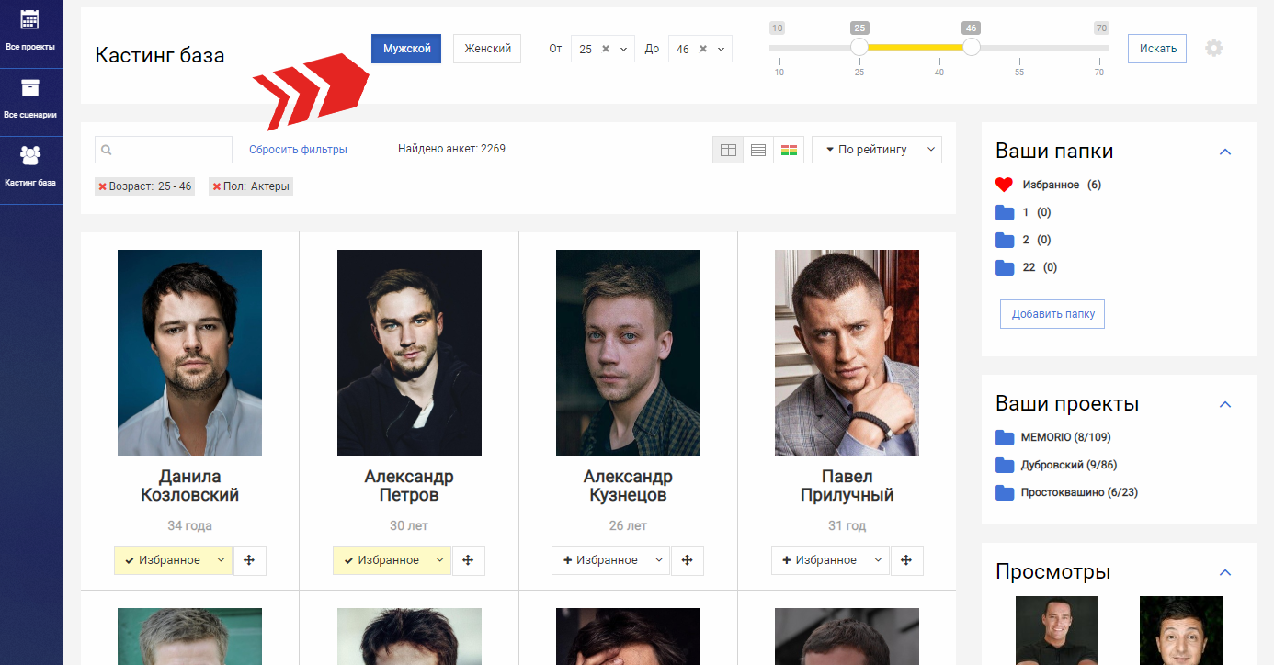Open Данила Козловский's photo
1274x665 pixels.
coord(189,353)
